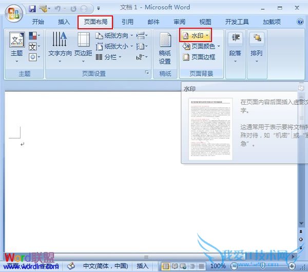Click the 水印 watermark button
Image resolution: width=308 pixels, height=272 pixels.
click(196, 35)
